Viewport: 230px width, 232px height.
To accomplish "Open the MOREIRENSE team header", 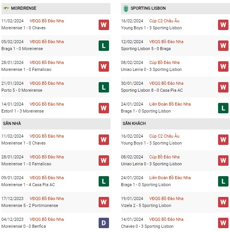I will coord(56,8).
